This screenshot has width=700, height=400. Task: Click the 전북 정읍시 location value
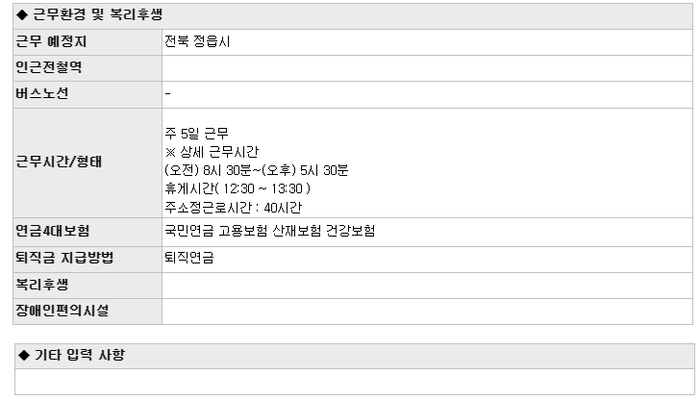point(197,41)
